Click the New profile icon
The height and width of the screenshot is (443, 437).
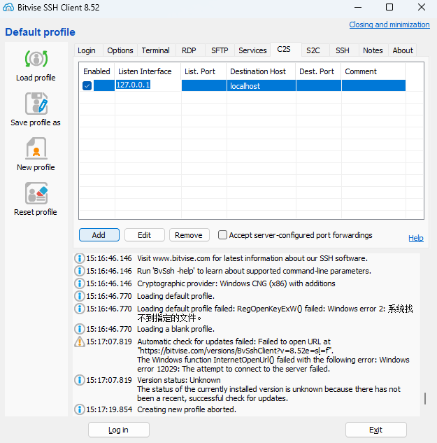pos(36,148)
